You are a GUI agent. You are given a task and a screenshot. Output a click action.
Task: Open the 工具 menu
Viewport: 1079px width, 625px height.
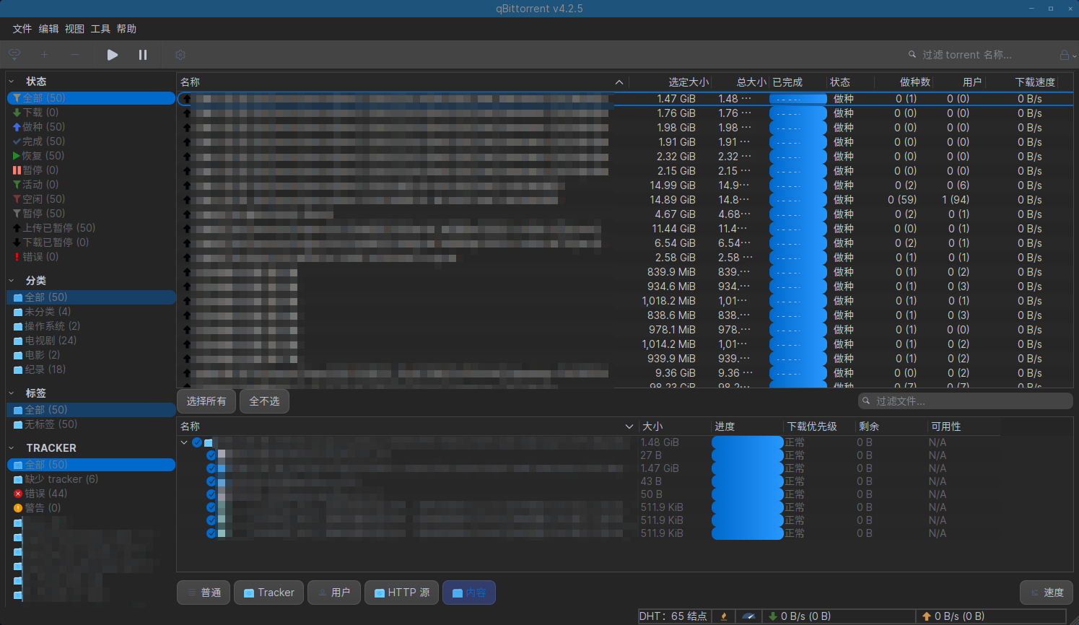pyautogui.click(x=100, y=29)
